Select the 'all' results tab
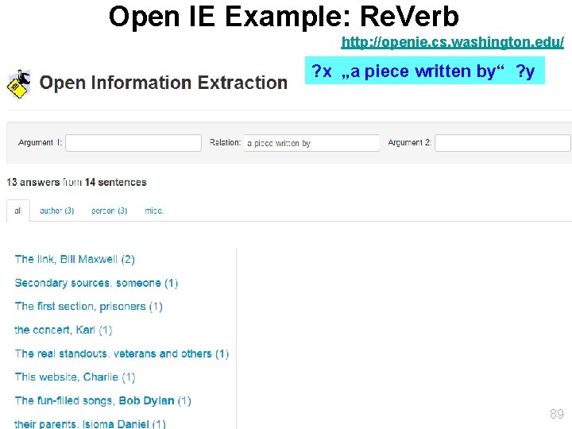This screenshot has width=572, height=429. (17, 211)
